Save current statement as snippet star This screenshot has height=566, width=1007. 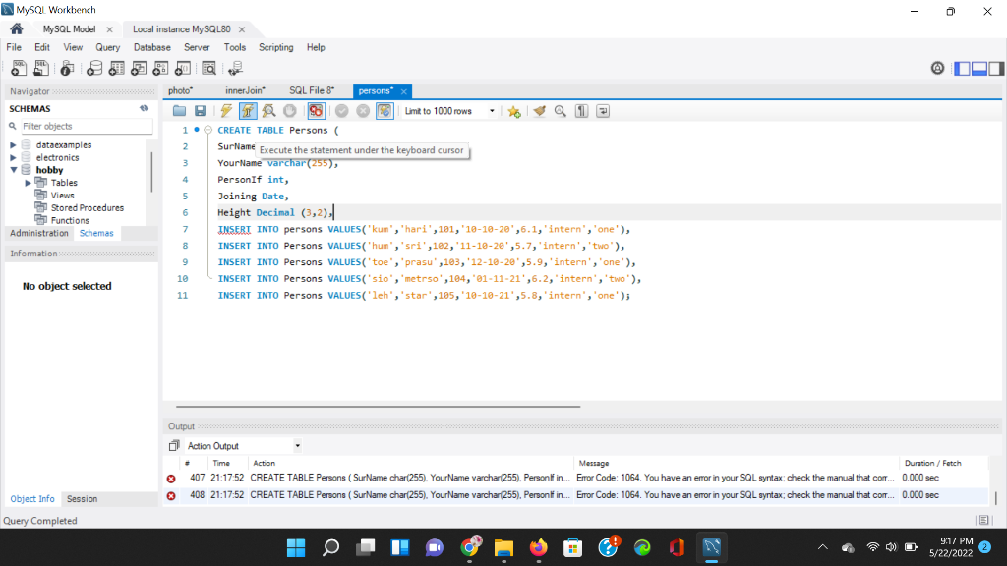coord(513,111)
